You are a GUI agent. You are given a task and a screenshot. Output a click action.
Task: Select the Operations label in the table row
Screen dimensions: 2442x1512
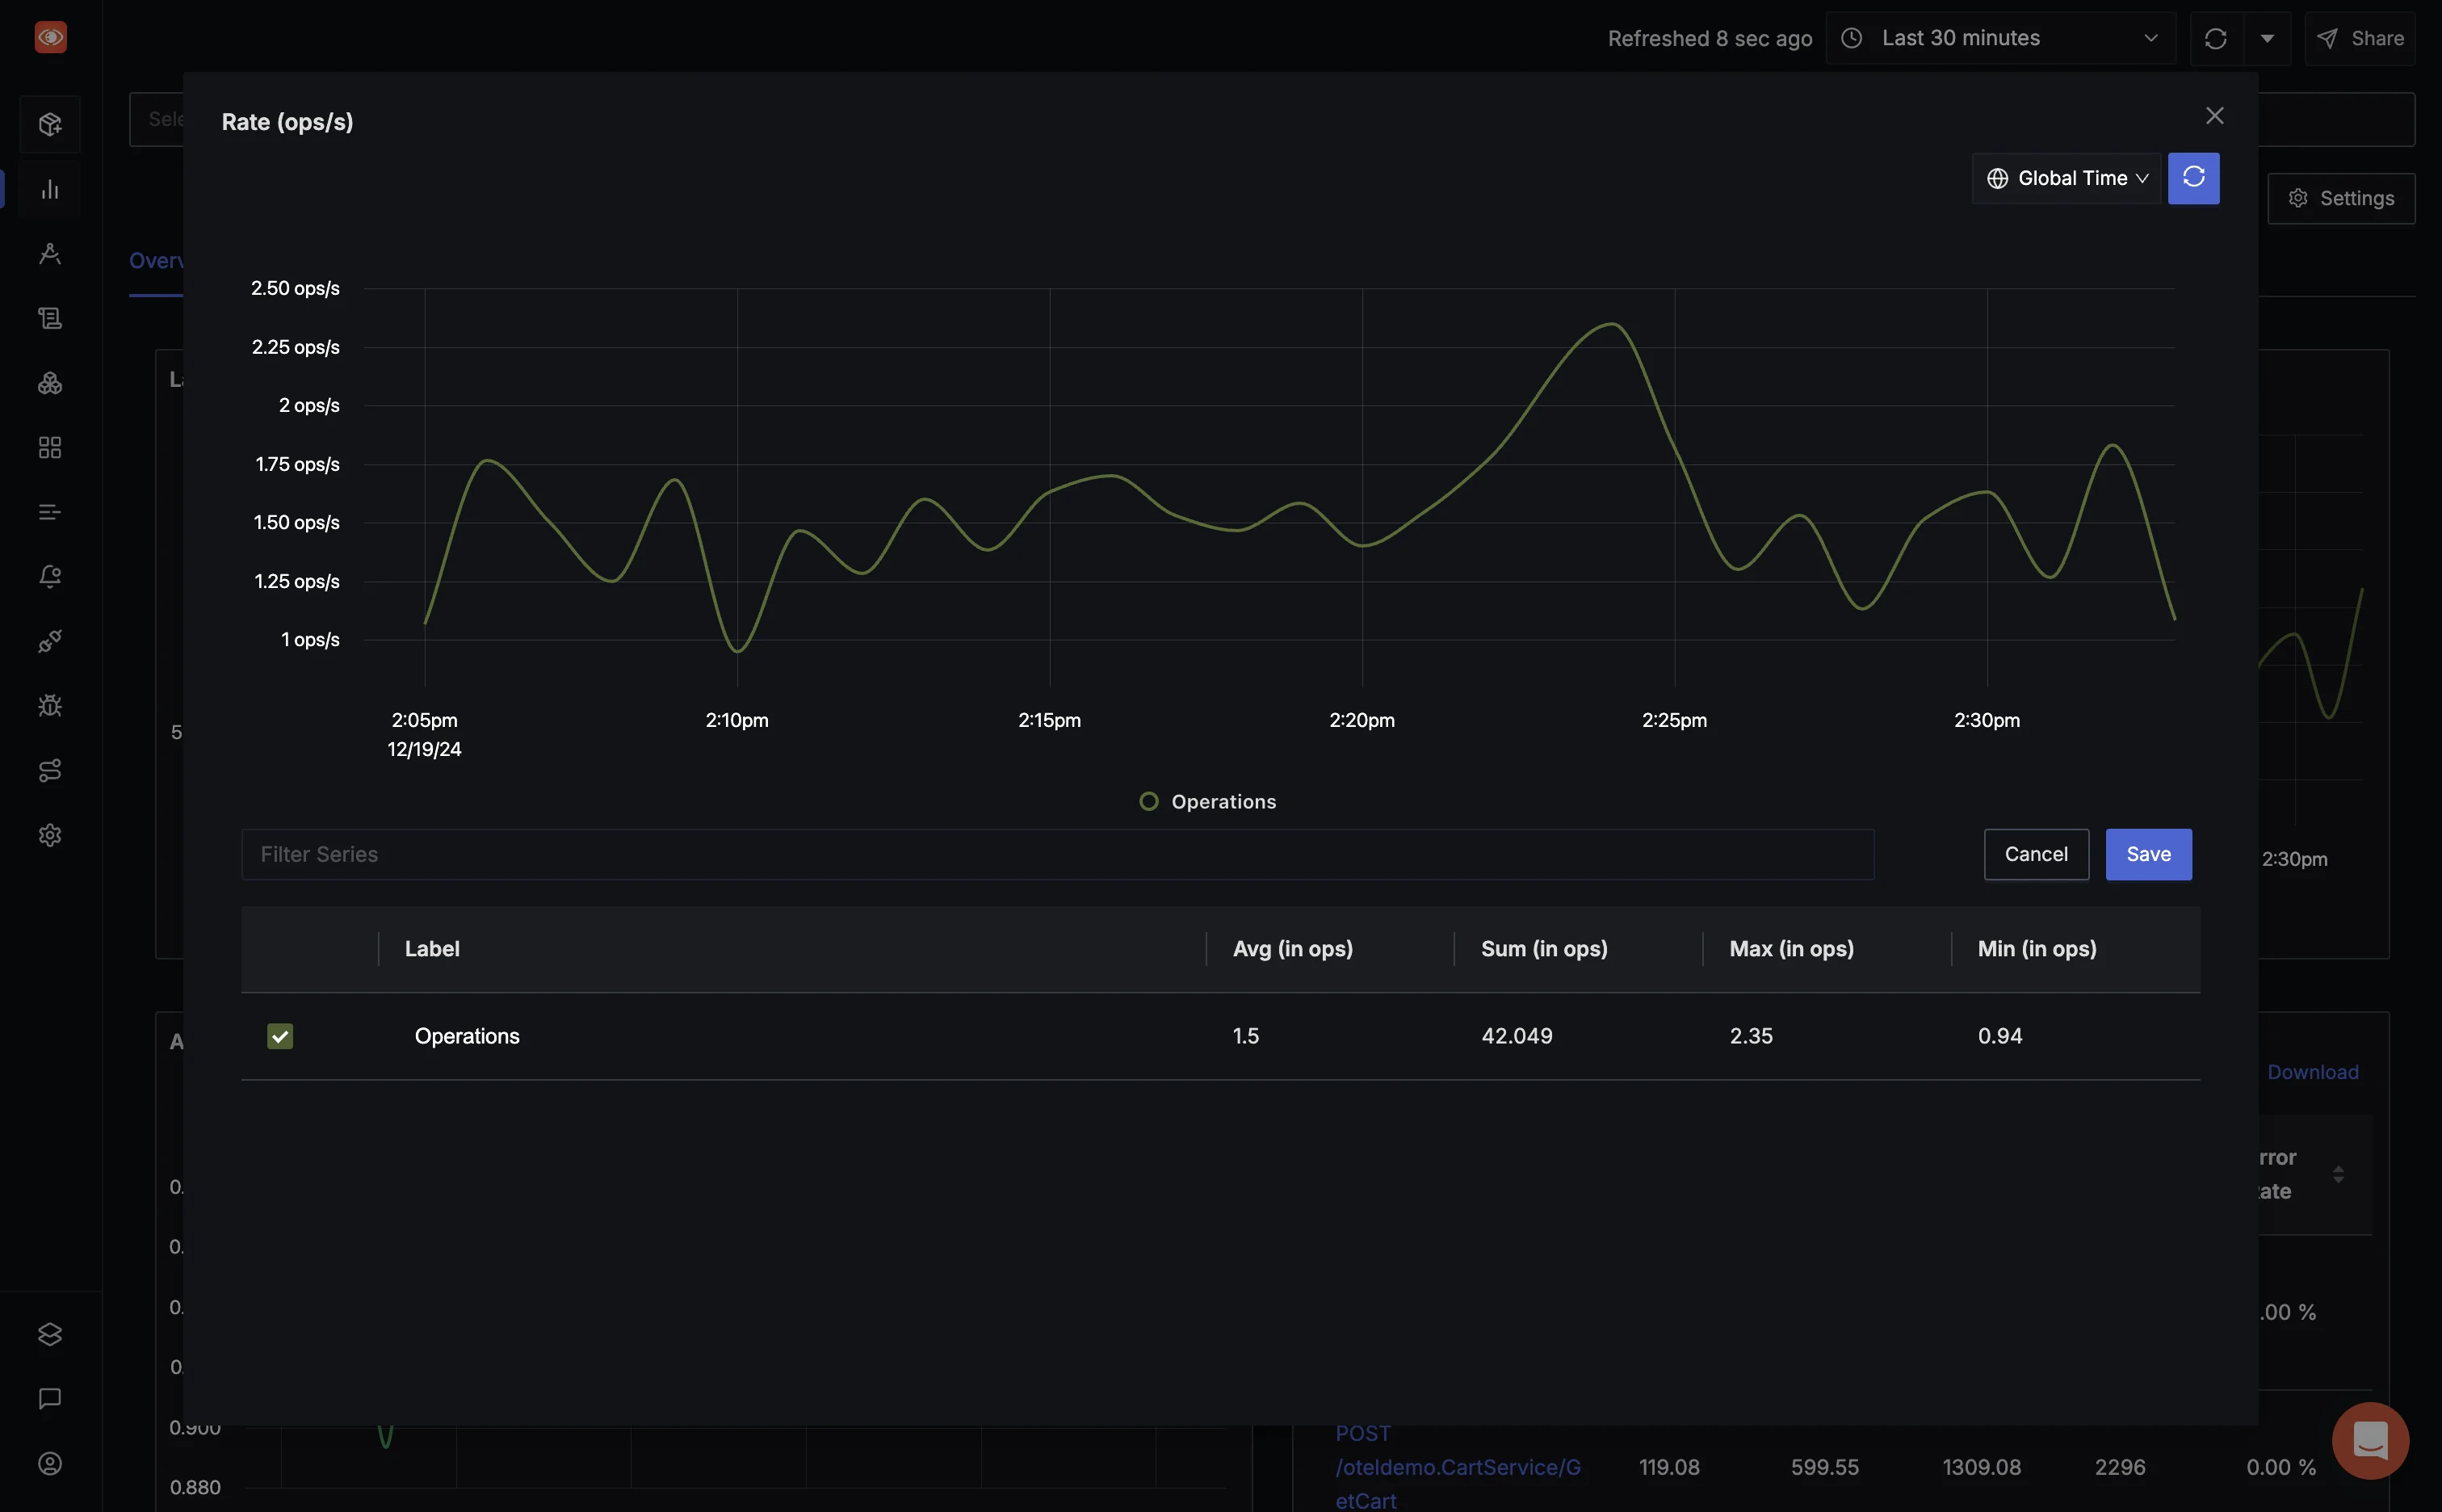(x=467, y=1036)
